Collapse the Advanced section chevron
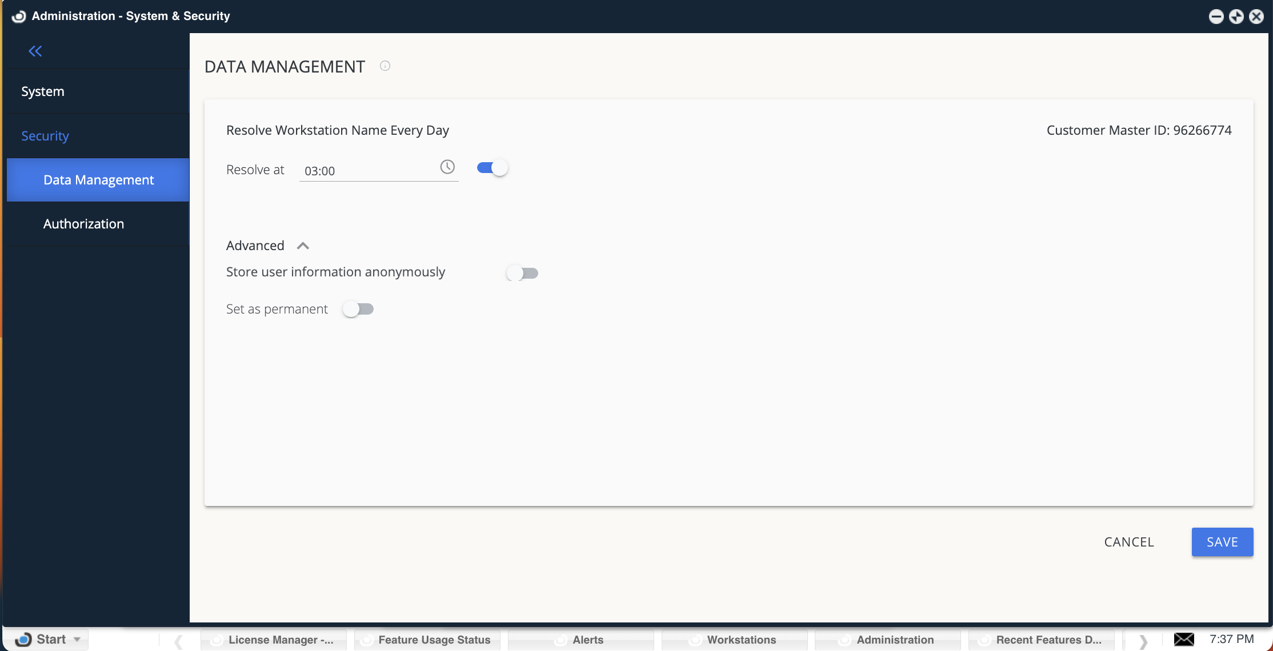 303,246
